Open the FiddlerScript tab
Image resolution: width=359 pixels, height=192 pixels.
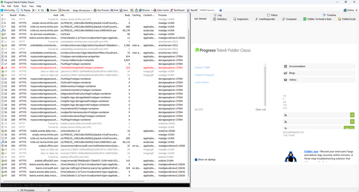[347, 19]
